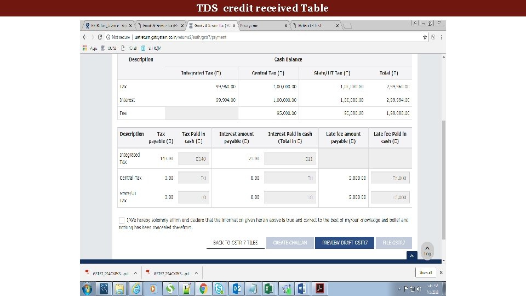This screenshot has width=526, height=296.
Task: Click the round Top scroll button
Action: pyautogui.click(x=427, y=251)
